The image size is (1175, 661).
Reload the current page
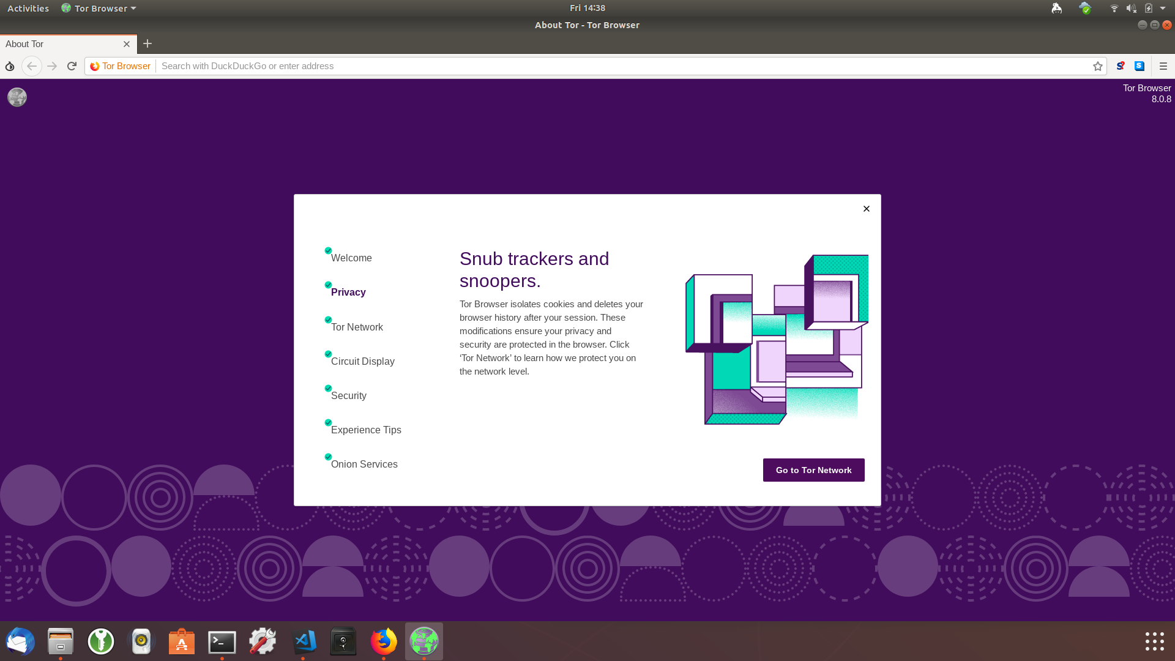click(x=72, y=66)
